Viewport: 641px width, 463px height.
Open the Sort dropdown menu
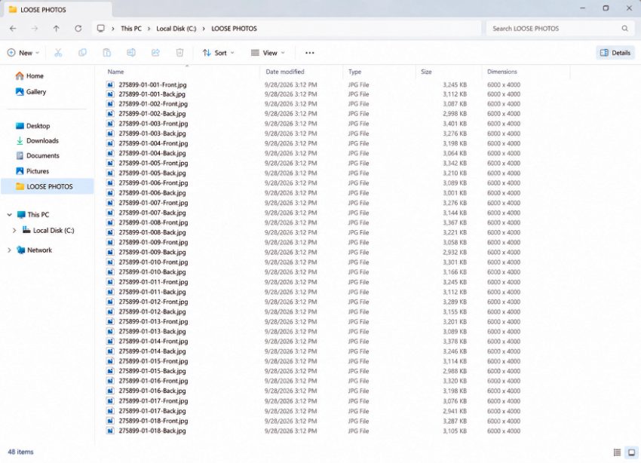tap(218, 53)
